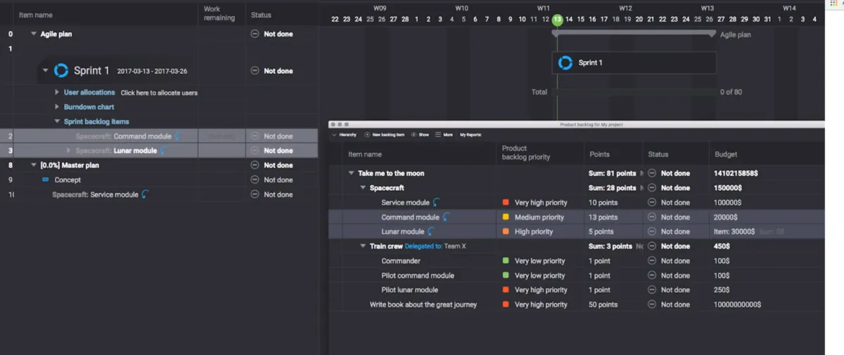
Task: Click Master plan Not done status icon
Action: point(255,166)
